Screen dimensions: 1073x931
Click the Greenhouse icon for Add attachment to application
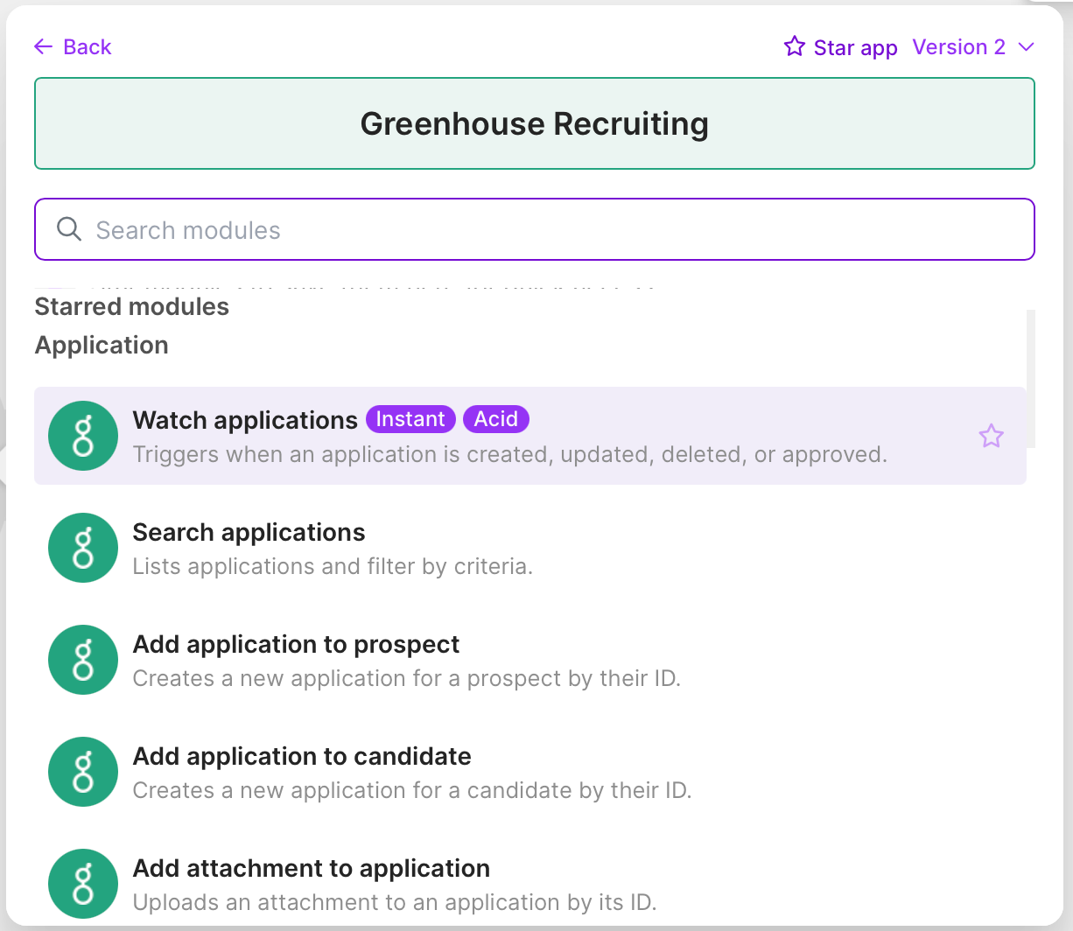tap(83, 884)
